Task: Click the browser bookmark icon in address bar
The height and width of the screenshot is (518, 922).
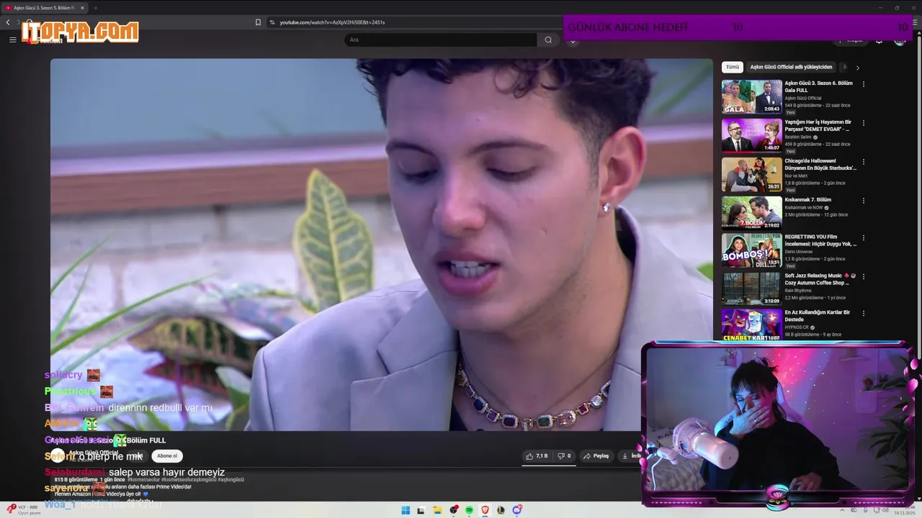Action: [258, 22]
